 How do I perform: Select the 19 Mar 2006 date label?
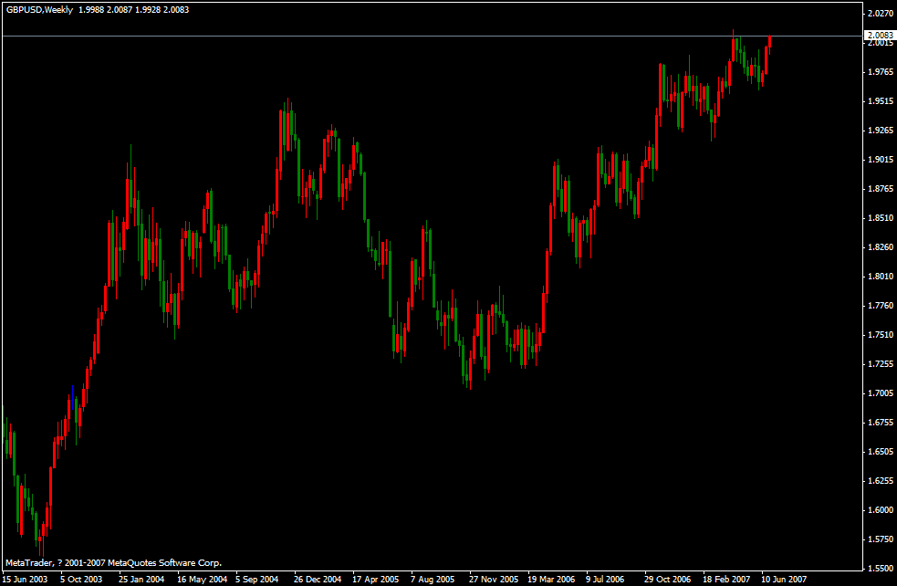coord(551,579)
